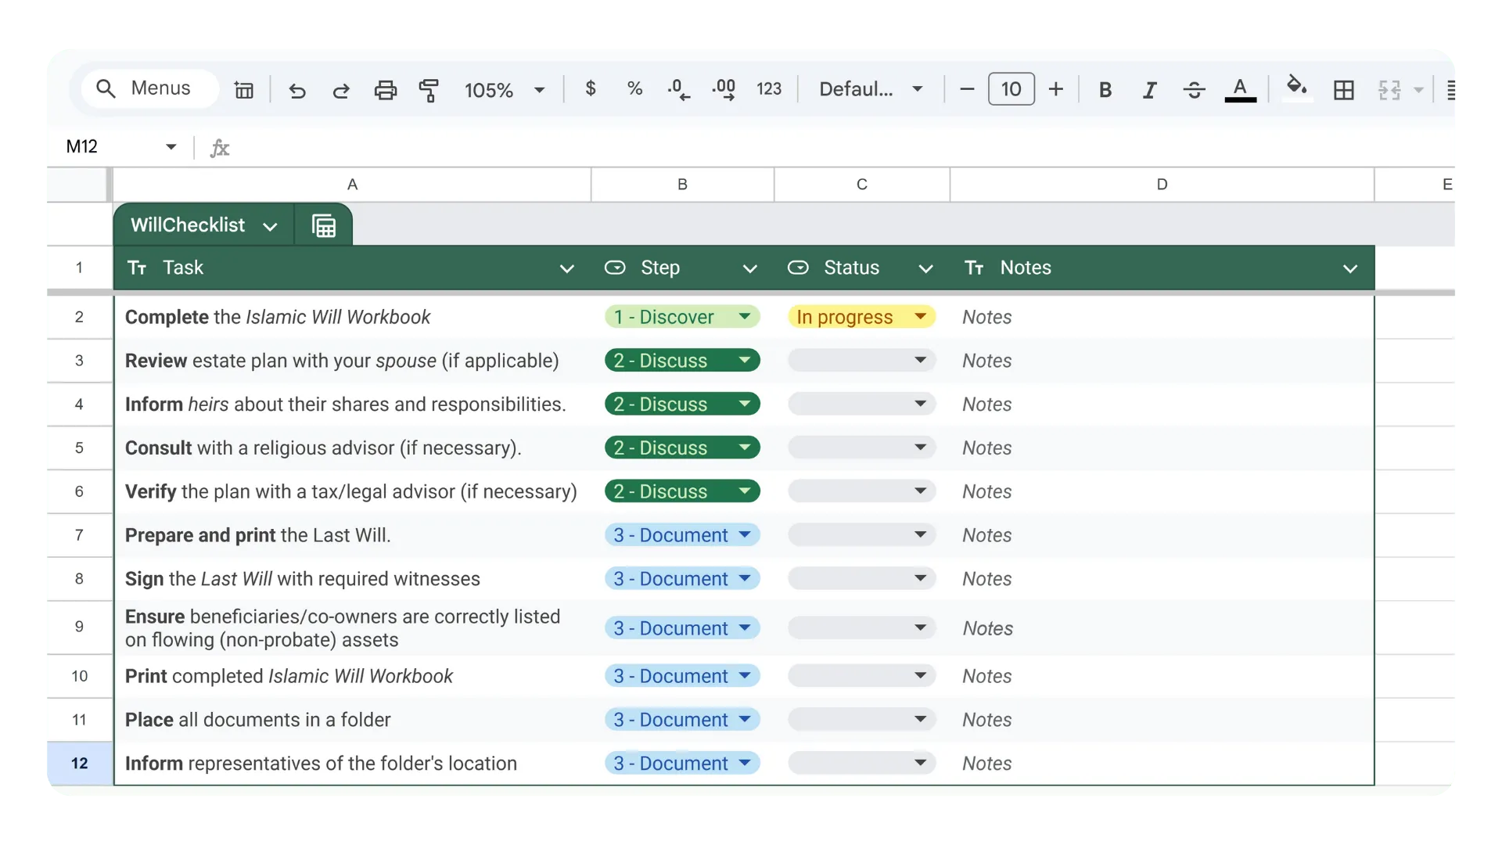
Task: Open the Status column header dropdown
Action: [x=925, y=268]
